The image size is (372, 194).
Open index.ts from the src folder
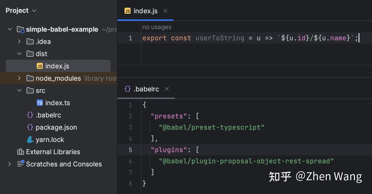[57, 103]
